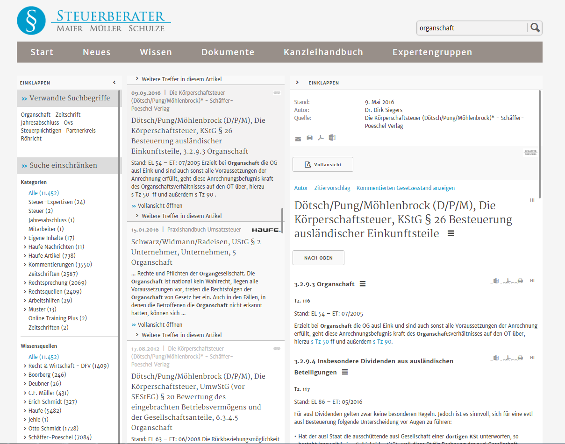This screenshot has width=565, height=444.
Task: Filter categories by Steuer-Expertisen (24)
Action: 57,202
